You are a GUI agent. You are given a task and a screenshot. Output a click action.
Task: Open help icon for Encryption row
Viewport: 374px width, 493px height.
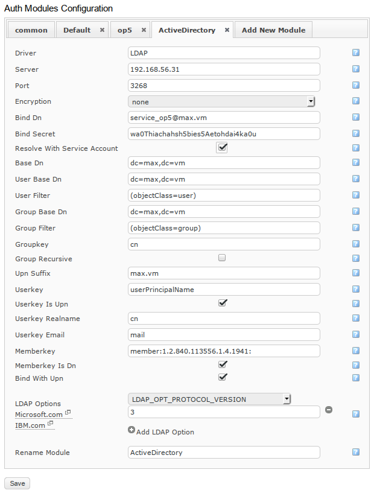(x=355, y=101)
